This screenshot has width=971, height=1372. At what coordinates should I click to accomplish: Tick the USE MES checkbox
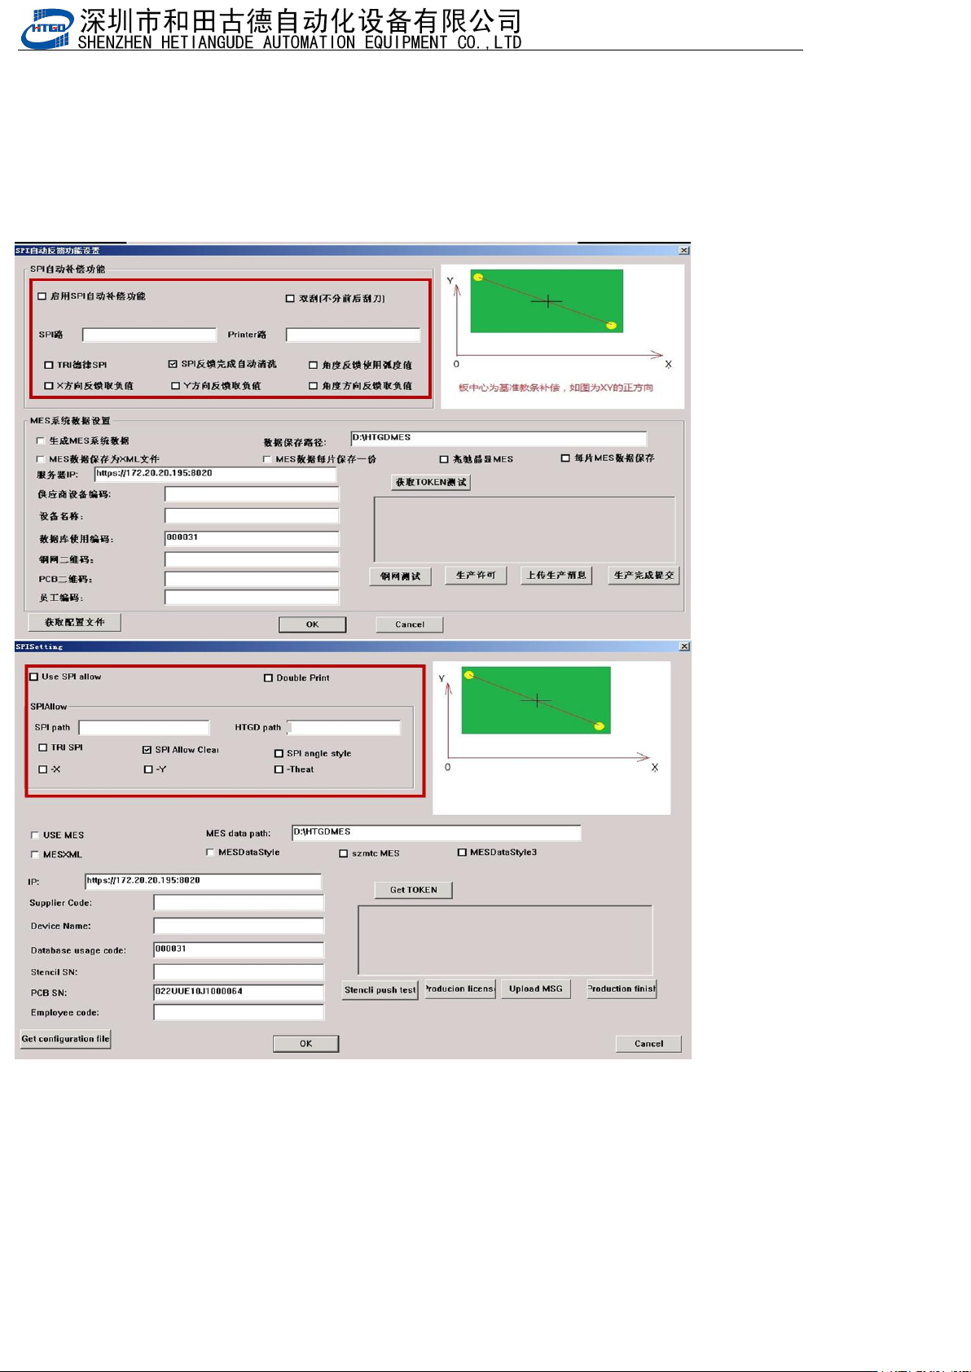(x=34, y=835)
